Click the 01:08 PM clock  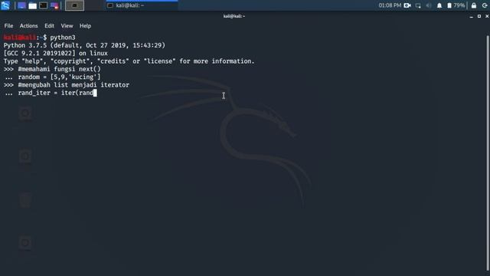pos(390,5)
